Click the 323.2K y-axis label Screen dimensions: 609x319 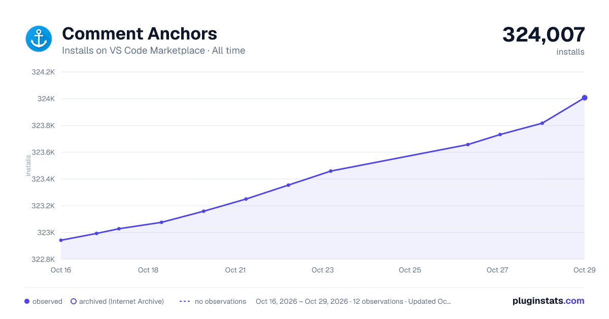coord(43,206)
